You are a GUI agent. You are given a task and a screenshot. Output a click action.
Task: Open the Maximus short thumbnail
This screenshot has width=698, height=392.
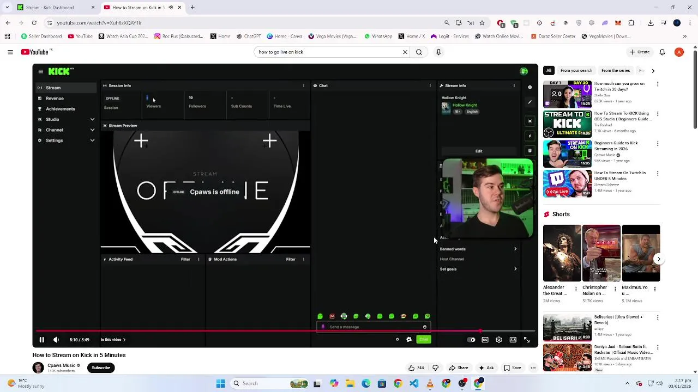point(641,253)
